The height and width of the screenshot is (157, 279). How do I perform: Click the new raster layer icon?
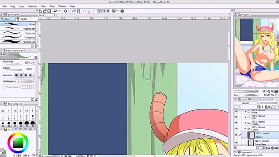(258, 148)
